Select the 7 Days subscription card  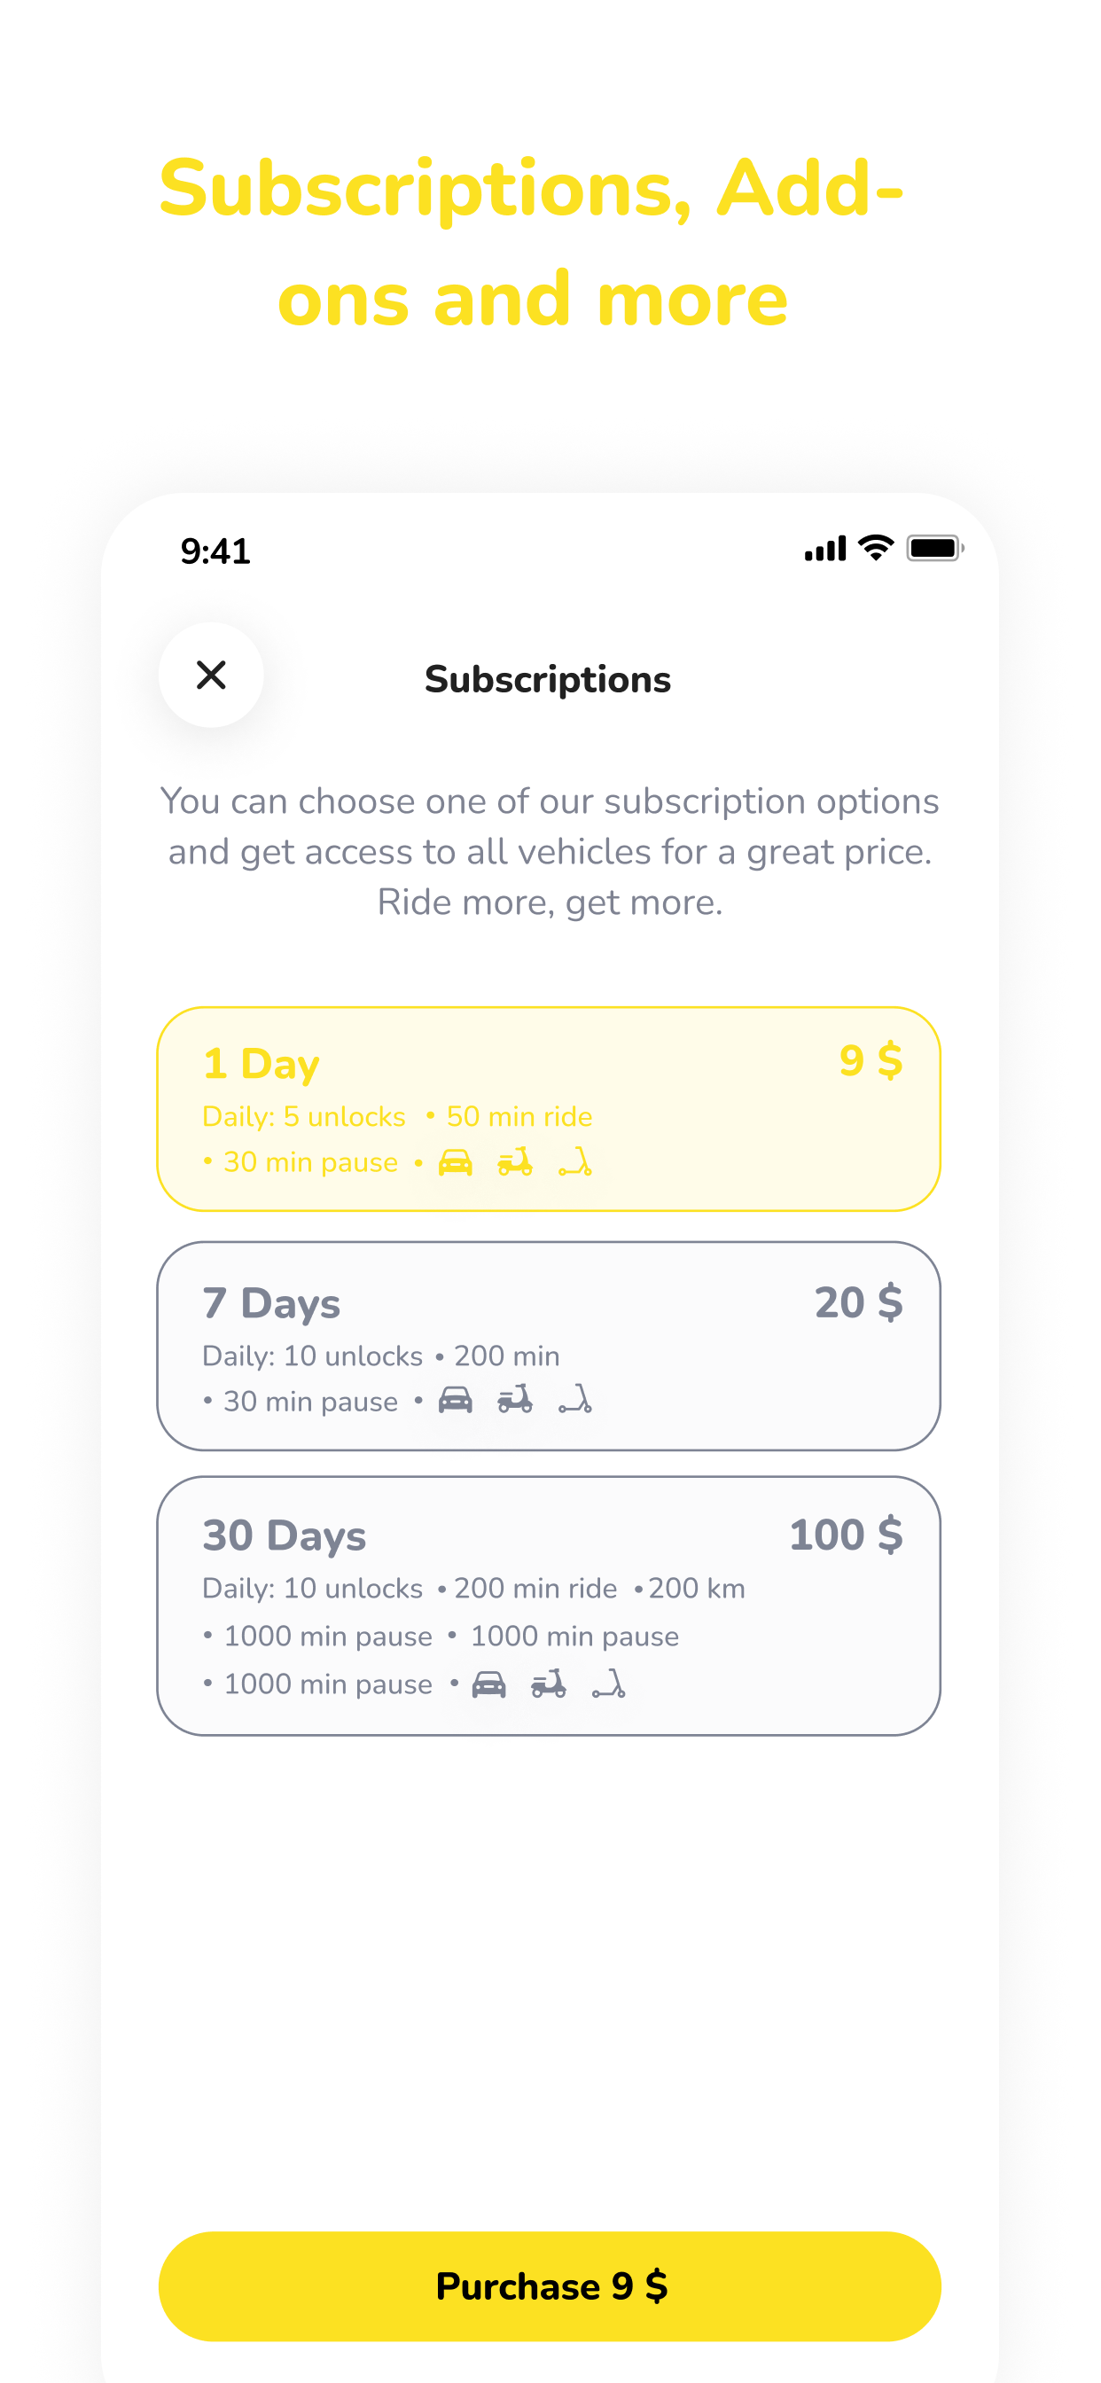[549, 1346]
